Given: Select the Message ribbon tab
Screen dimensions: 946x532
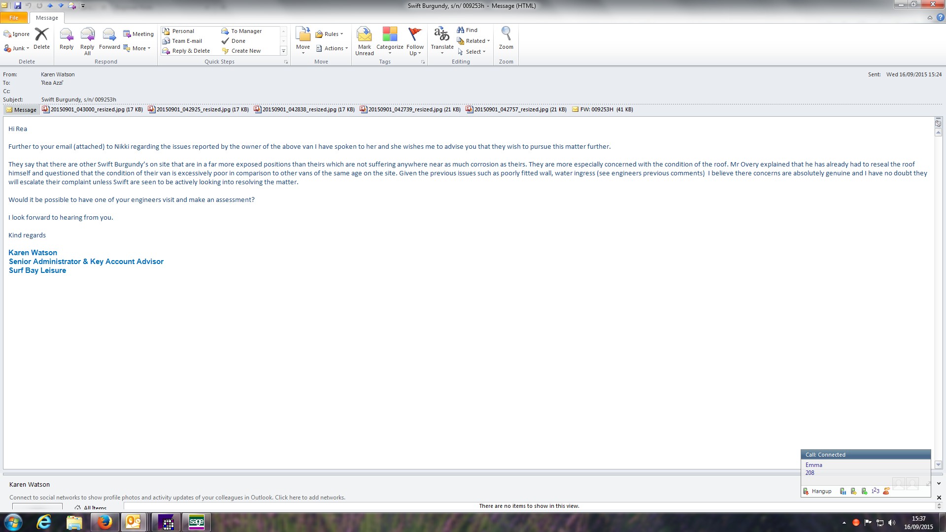Looking at the screenshot, I should point(47,18).
